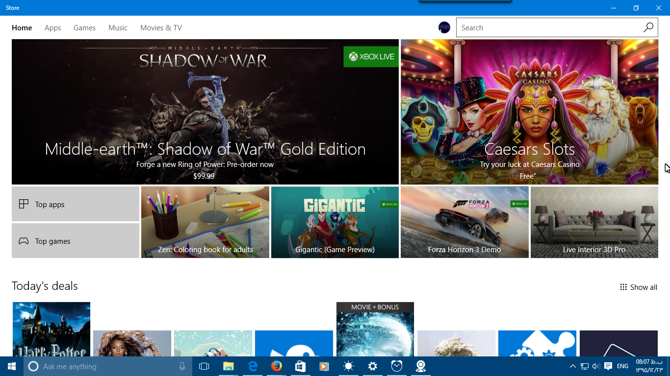Screen dimensions: 670x376
Task: Click the Today's deals heading
Action: click(x=45, y=286)
